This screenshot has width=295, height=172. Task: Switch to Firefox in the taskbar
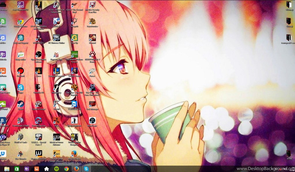coord(76,169)
